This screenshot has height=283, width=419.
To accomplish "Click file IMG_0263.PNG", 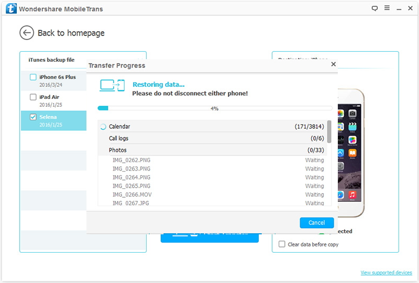I will pos(131,169).
